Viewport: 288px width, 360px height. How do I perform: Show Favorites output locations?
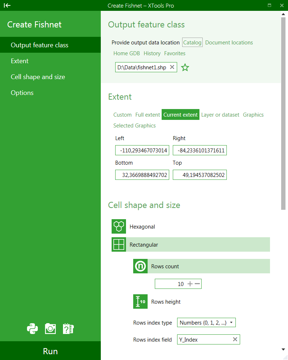[175, 53]
